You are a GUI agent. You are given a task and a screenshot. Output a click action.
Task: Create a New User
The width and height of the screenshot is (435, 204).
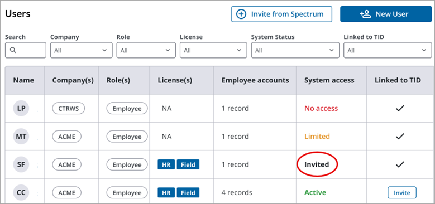coord(386,14)
